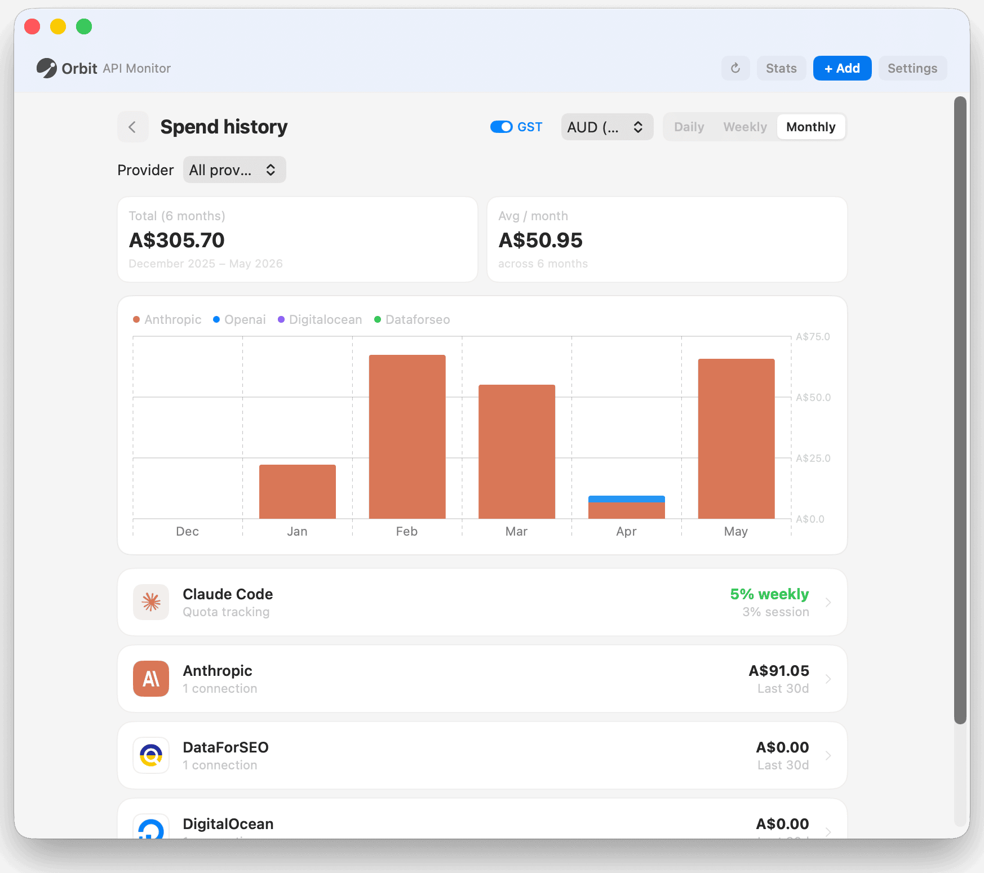Switch to the Daily view
Viewport: 984px width, 873px height.
tap(689, 127)
